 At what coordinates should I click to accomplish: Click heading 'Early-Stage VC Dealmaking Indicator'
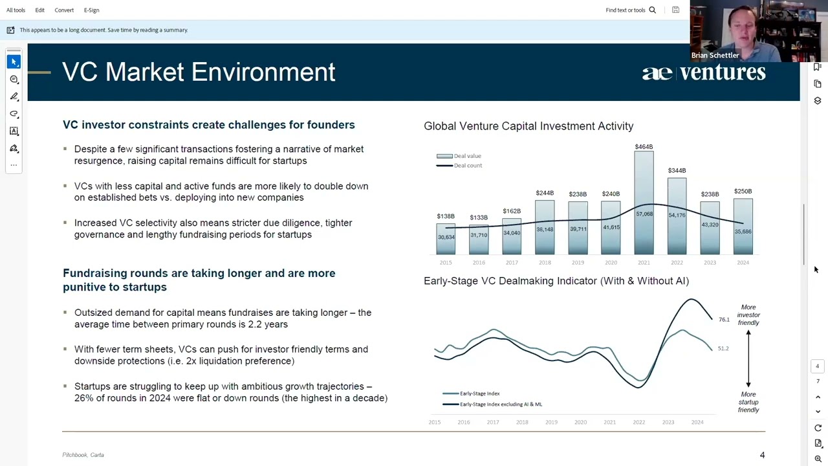pos(556,281)
